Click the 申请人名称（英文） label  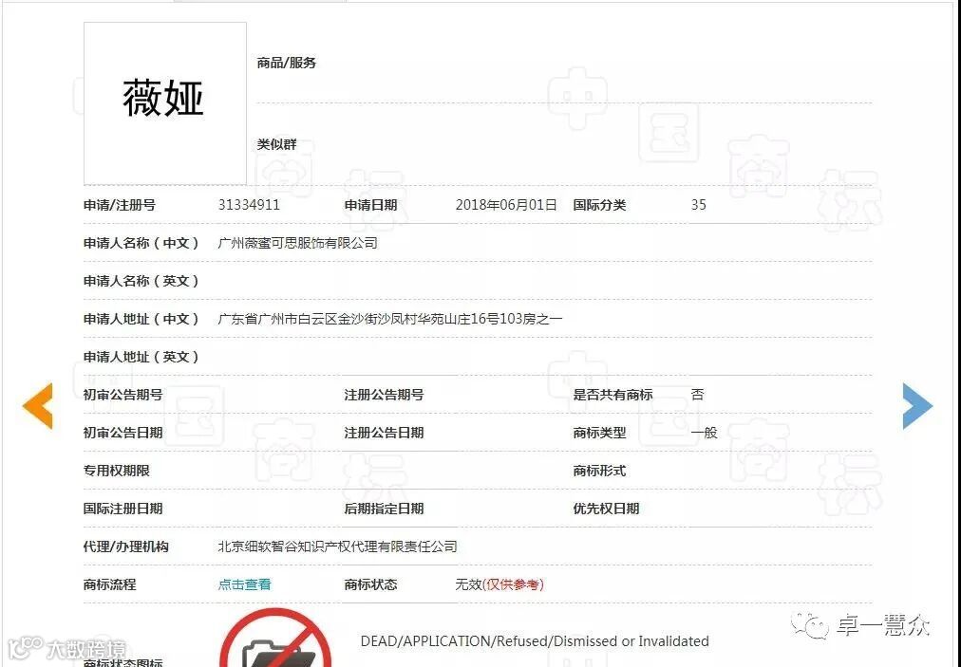[141, 281]
